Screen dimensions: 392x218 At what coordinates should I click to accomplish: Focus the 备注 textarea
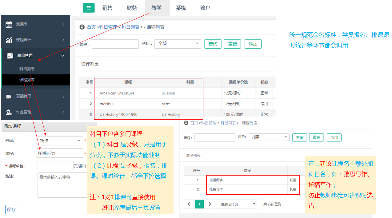pyautogui.click(x=62, y=185)
